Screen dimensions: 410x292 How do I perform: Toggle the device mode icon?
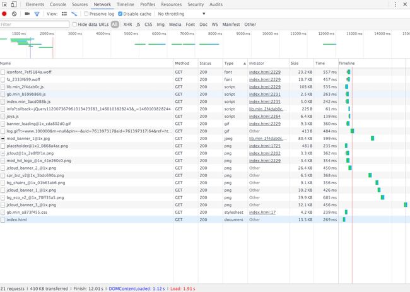point(14,4)
